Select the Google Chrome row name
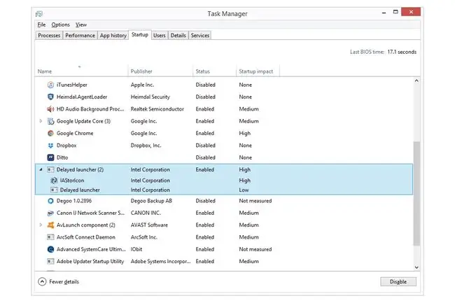The height and width of the screenshot is (303, 455). point(75,134)
